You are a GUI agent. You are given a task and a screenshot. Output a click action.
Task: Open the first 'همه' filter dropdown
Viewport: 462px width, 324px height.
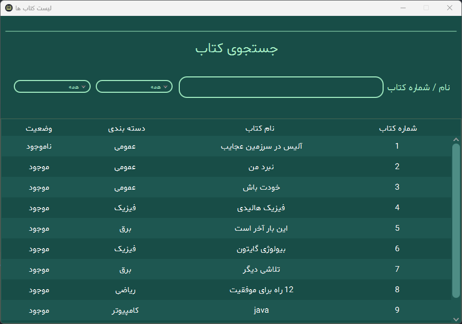(134, 86)
